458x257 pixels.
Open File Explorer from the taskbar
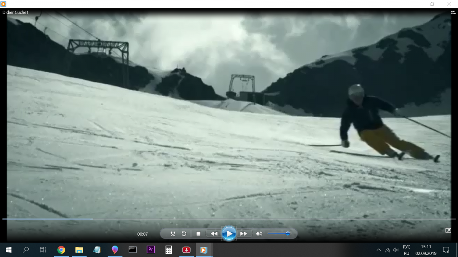pos(79,250)
